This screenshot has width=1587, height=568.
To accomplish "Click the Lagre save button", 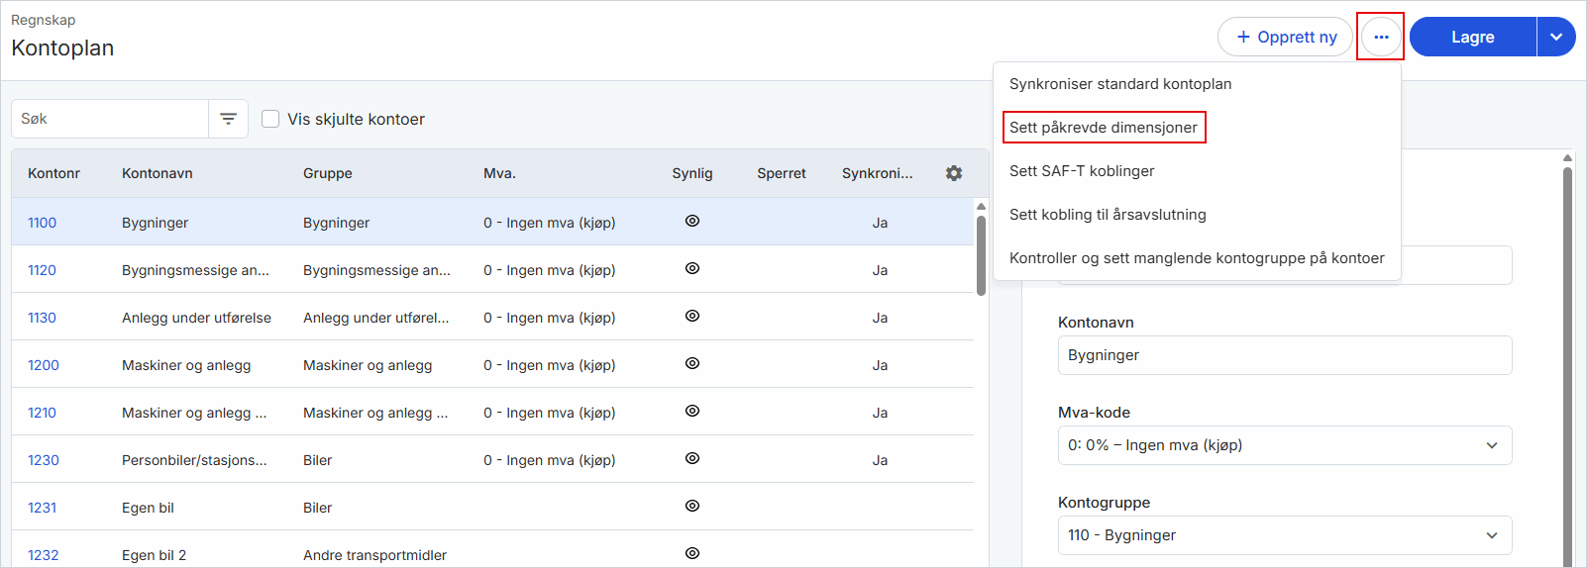I will [1472, 37].
